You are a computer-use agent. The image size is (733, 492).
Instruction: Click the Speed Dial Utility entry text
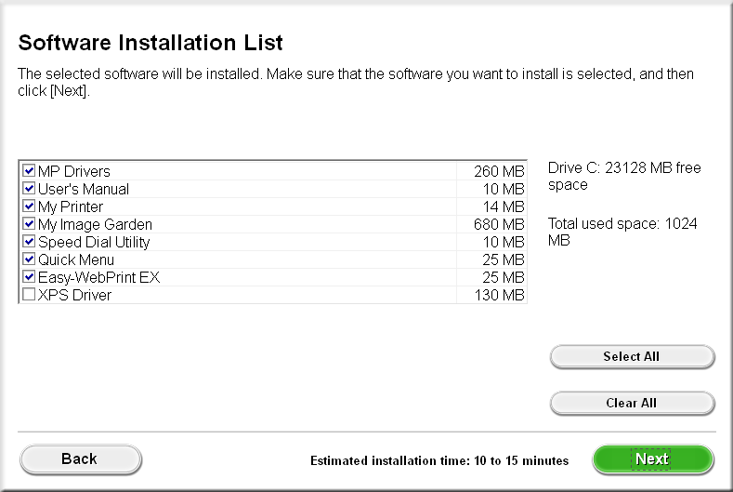[94, 242]
